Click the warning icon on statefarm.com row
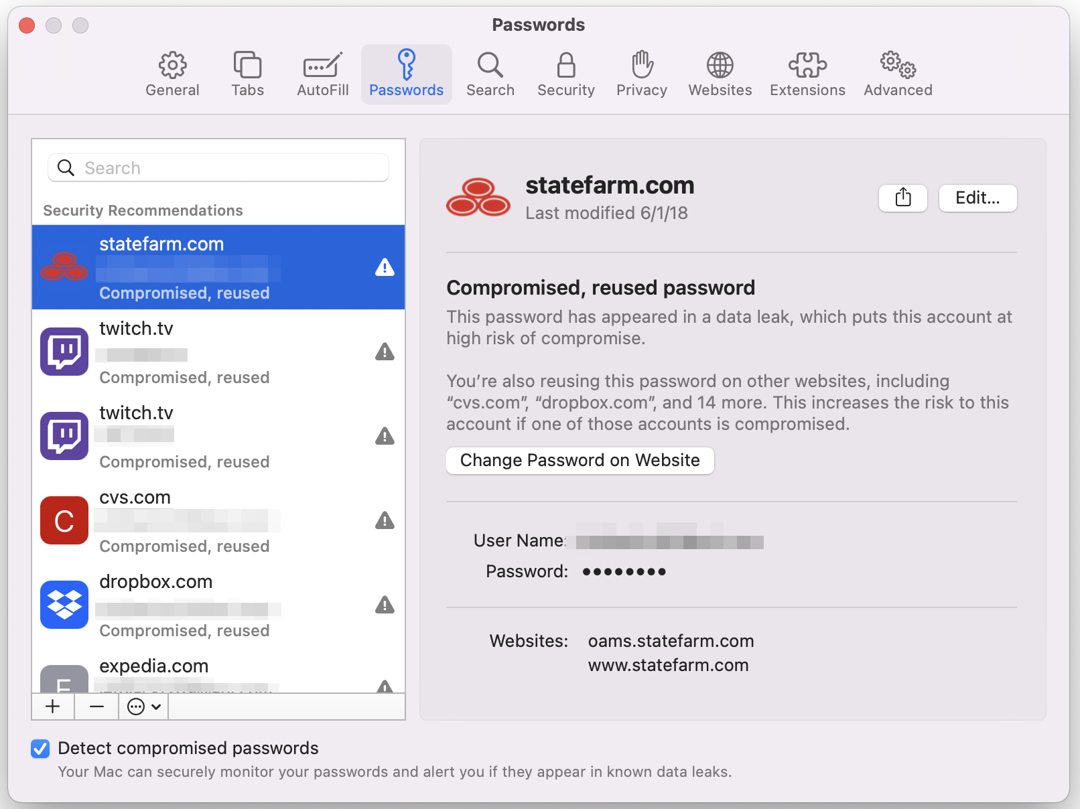This screenshot has height=809, width=1080. click(x=385, y=267)
